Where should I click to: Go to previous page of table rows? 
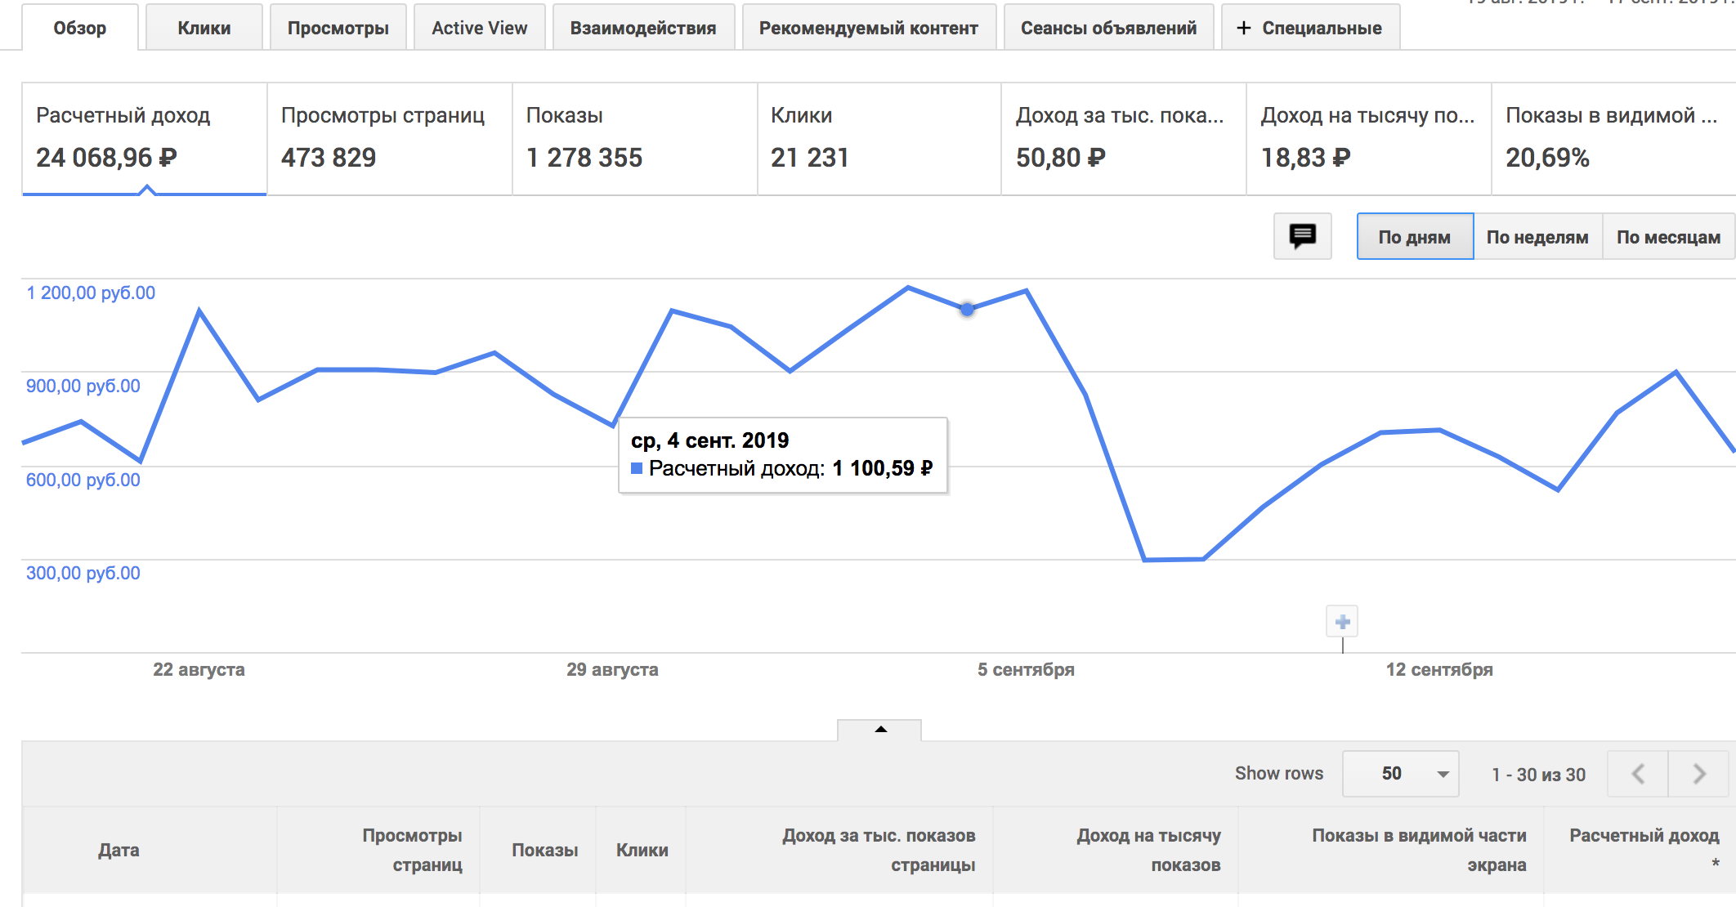click(x=1638, y=774)
